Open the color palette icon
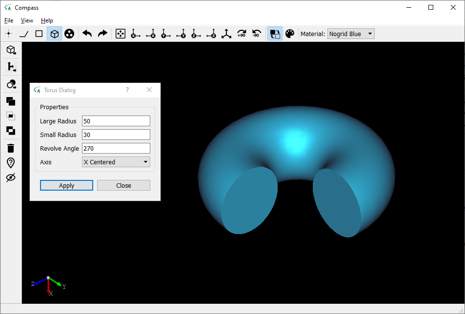Screen dimensions: 465x314 pyautogui.click(x=290, y=34)
